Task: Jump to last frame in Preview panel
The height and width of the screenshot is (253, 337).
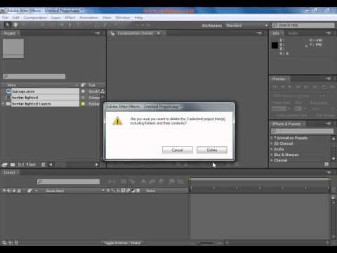Action: pos(307,87)
